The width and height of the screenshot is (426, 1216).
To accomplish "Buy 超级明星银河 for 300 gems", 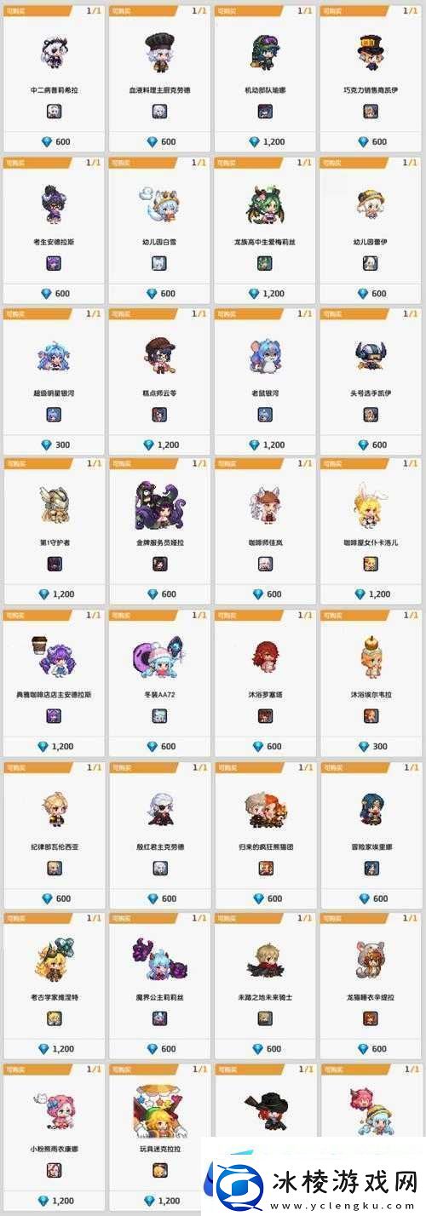I will point(55,445).
